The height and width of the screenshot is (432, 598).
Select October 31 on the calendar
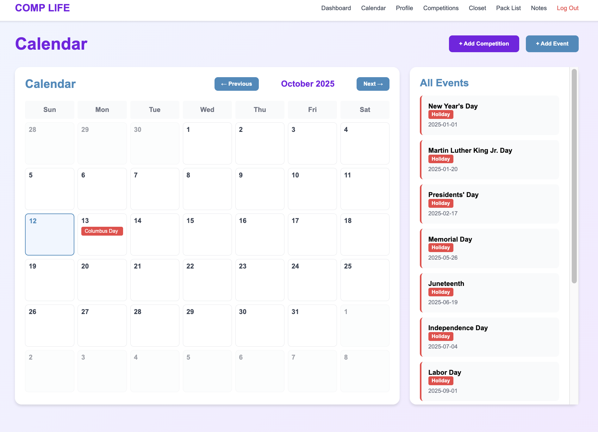click(312, 325)
